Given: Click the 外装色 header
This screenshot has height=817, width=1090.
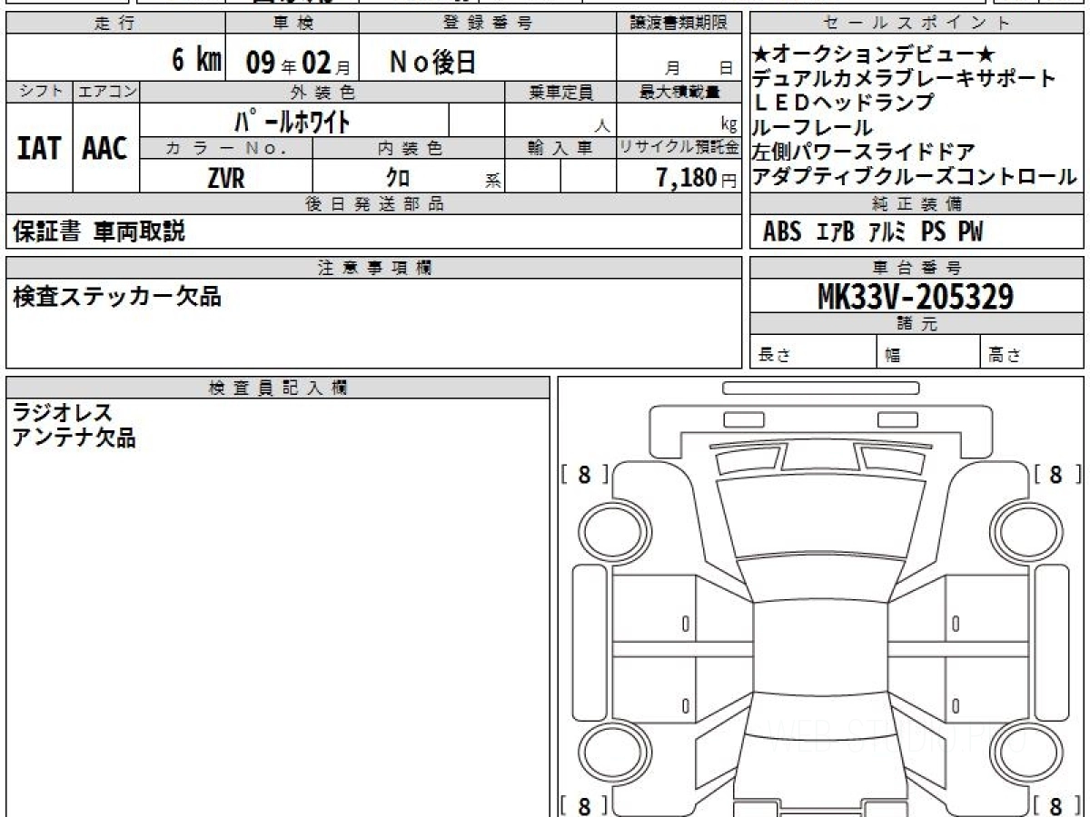Looking at the screenshot, I should point(322,92).
